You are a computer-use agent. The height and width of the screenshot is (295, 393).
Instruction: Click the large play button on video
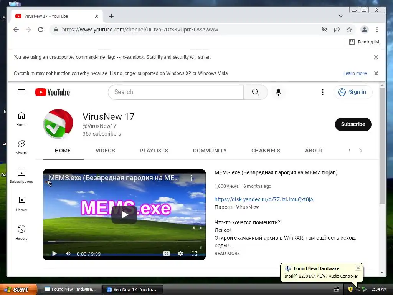coord(124,214)
